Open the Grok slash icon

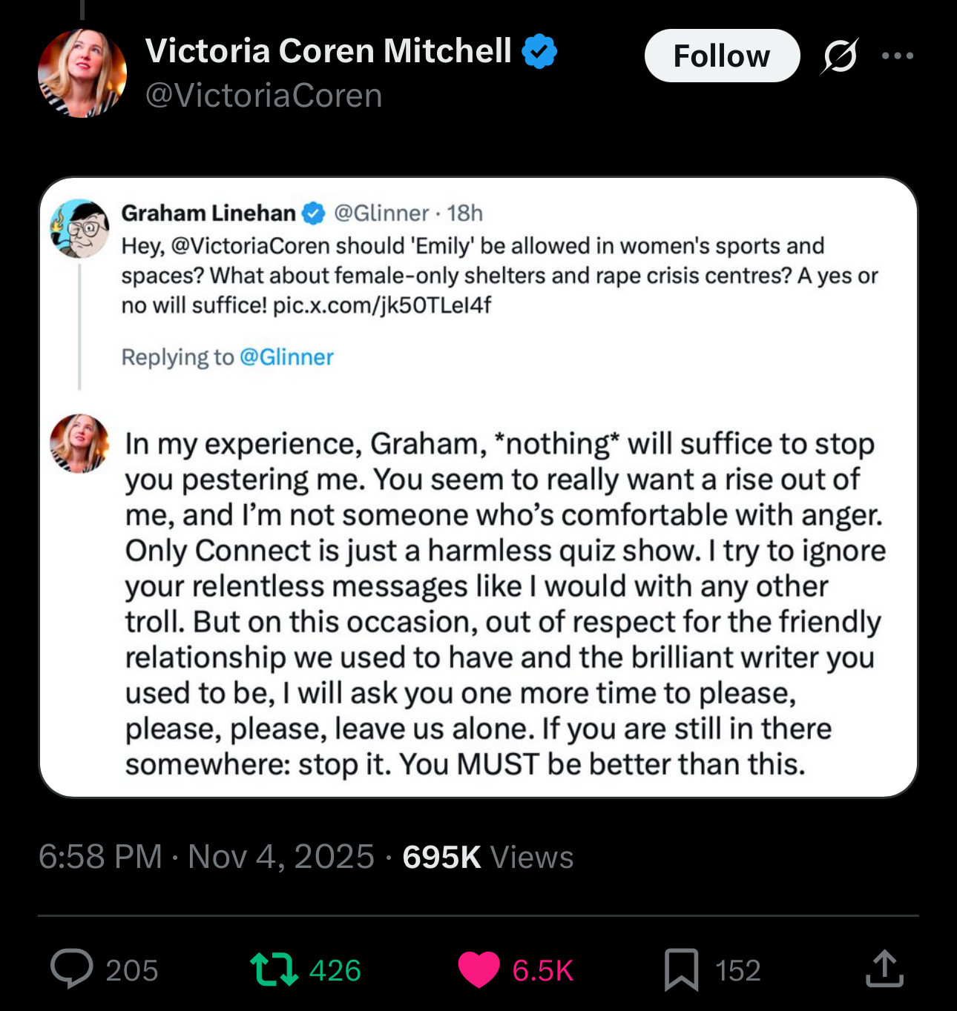pos(840,56)
